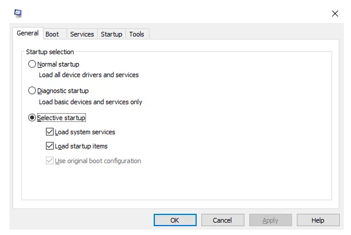
Task: Click the System Configuration title bar icon
Action: 18,14
